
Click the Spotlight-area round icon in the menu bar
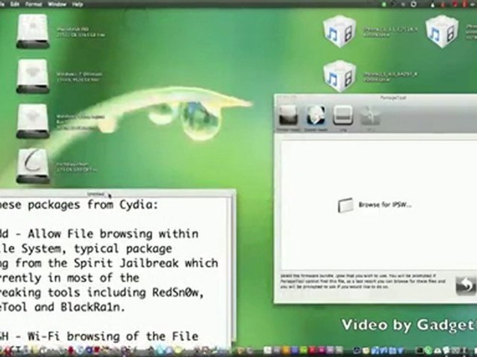click(414, 4)
